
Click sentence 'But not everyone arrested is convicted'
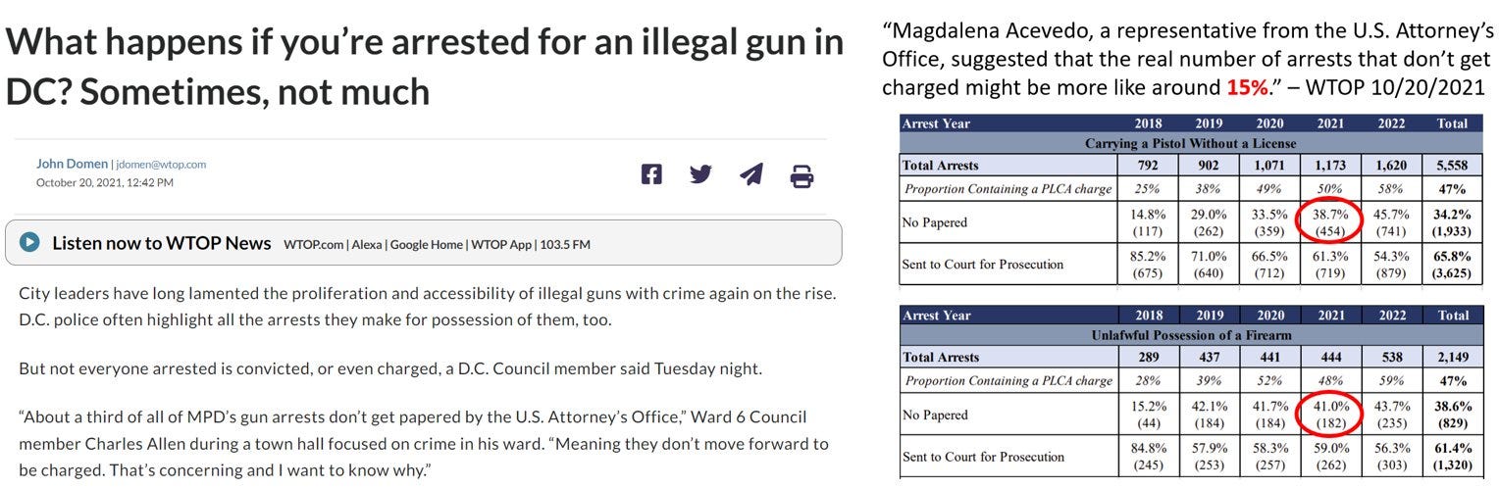pos(390,369)
